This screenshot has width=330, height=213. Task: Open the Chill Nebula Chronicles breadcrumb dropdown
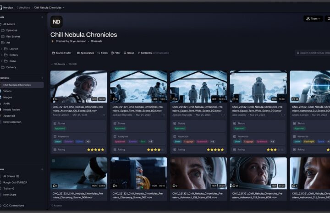(x=49, y=8)
